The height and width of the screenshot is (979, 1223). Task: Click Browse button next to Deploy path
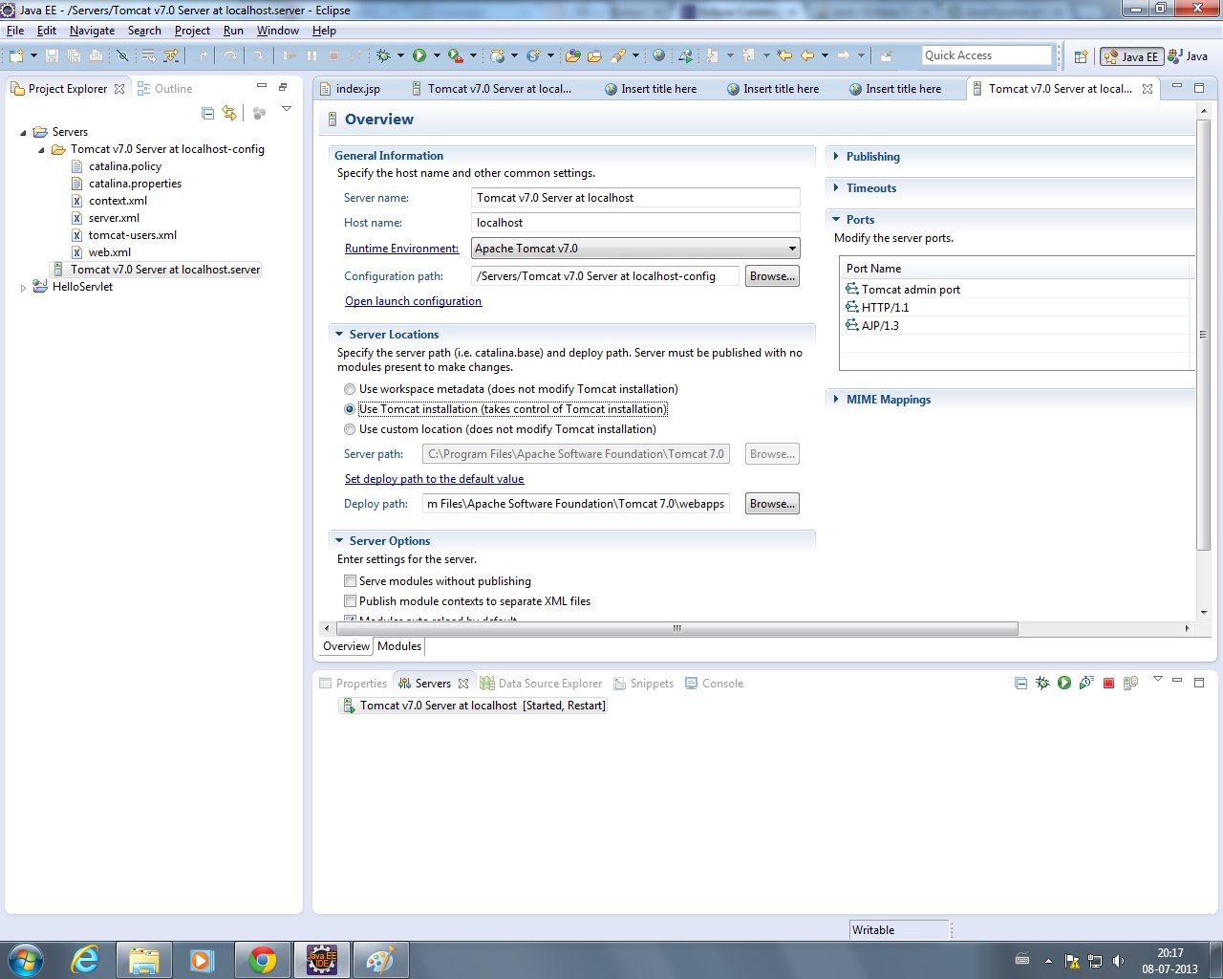click(772, 504)
